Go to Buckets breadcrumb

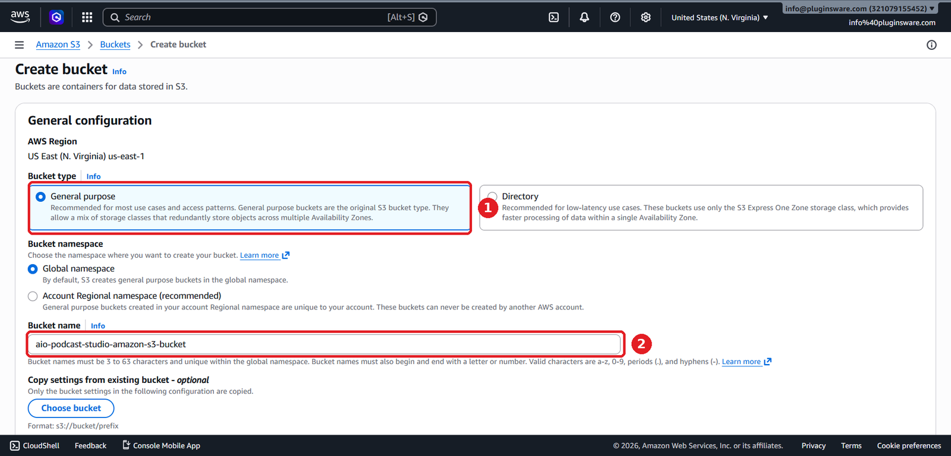115,45
